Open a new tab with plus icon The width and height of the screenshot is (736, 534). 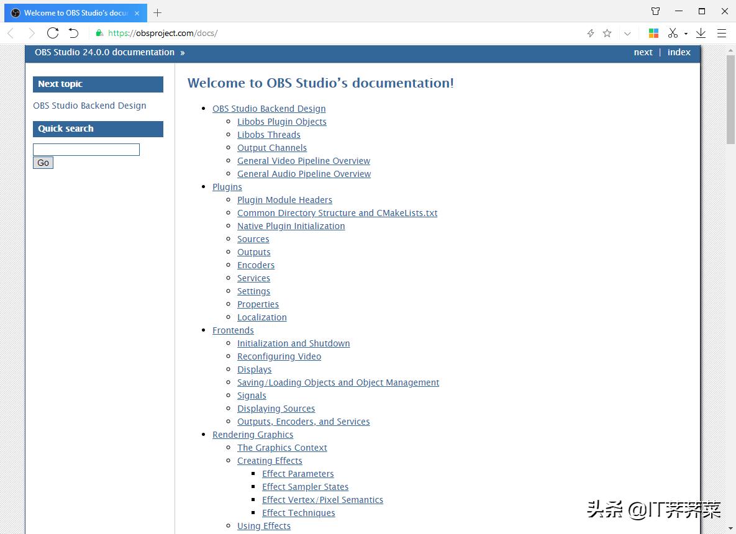coord(157,12)
